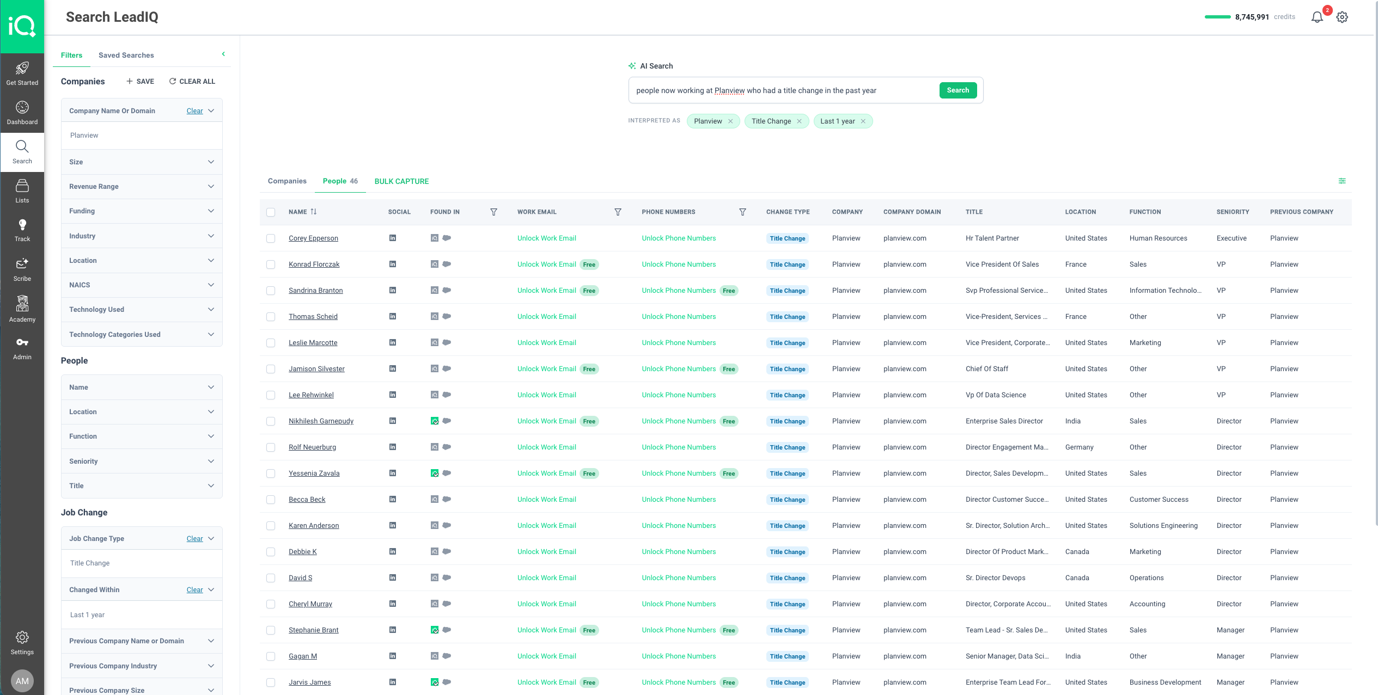This screenshot has width=1378, height=695.
Task: Click the LeadIQ logo icon
Action: tap(22, 26)
